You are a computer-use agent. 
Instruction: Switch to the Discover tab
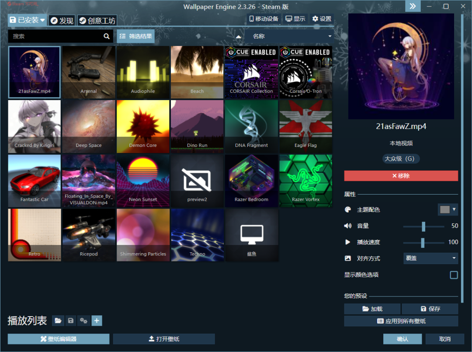(62, 21)
